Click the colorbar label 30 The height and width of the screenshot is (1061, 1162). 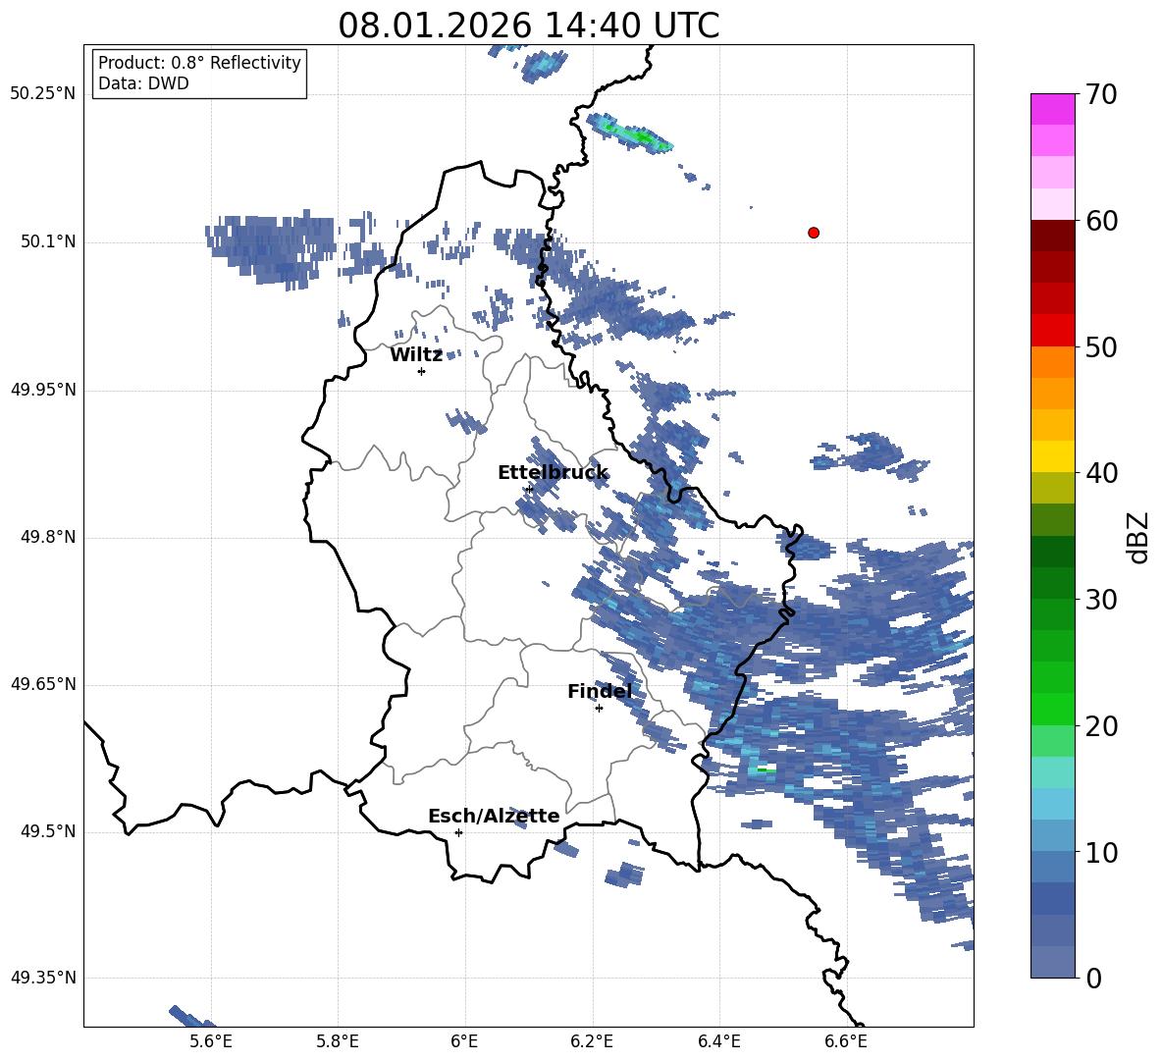pyautogui.click(x=1101, y=600)
